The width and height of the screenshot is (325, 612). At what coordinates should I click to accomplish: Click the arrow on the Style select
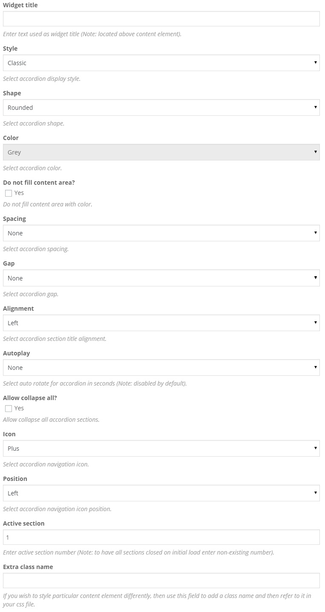click(315, 63)
